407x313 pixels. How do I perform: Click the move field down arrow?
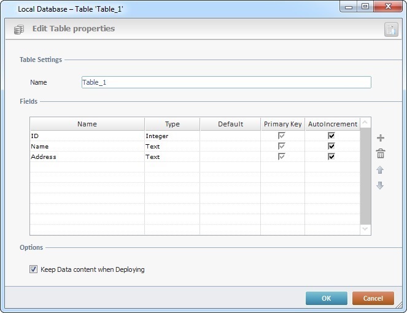380,185
